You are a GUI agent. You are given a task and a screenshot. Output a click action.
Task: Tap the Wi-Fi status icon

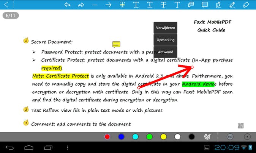244,148
